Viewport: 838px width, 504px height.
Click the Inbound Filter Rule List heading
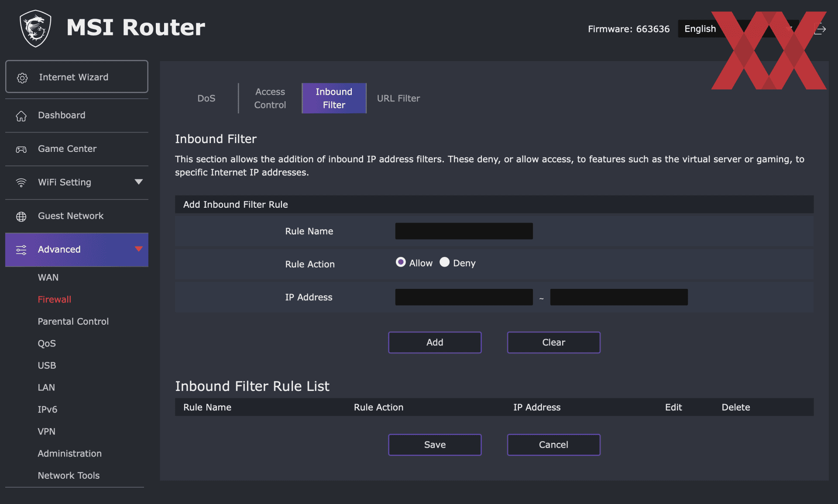tap(252, 386)
